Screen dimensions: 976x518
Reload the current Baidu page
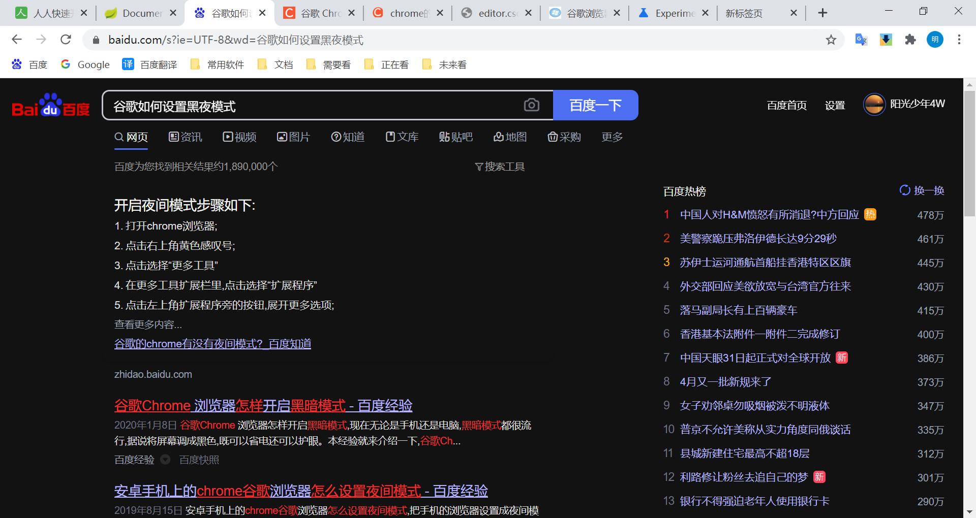pyautogui.click(x=66, y=40)
